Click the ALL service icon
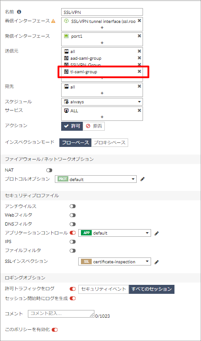The height and width of the screenshot is (341, 201). (67, 111)
